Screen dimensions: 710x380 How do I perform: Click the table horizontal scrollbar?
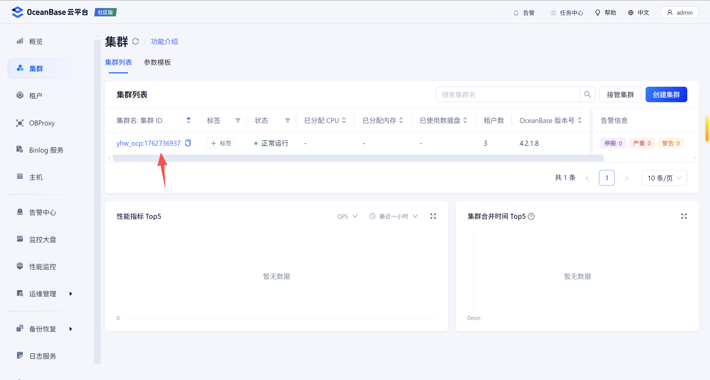tap(358, 158)
